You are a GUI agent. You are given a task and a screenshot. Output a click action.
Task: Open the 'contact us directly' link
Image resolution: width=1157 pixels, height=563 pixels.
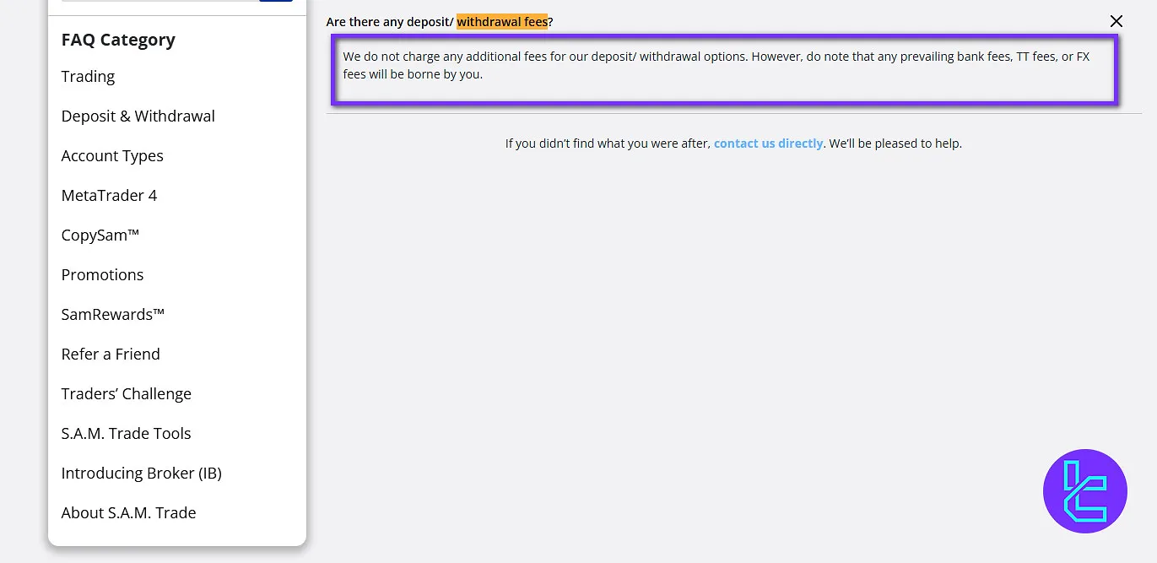768,143
